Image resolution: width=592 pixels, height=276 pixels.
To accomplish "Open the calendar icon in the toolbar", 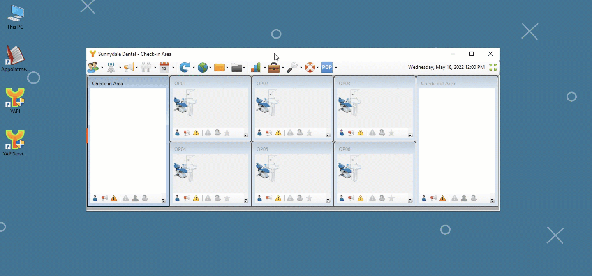I will [x=164, y=67].
